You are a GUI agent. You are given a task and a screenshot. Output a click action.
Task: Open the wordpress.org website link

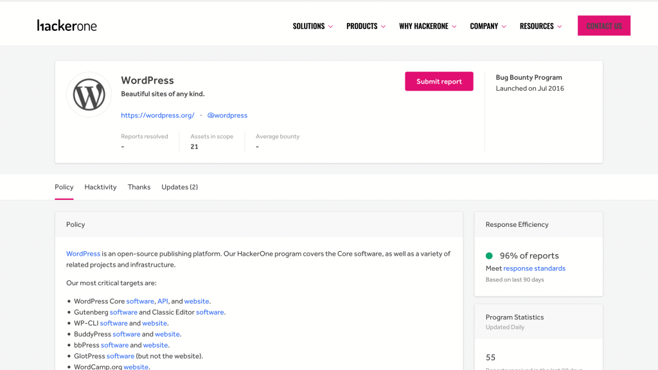(157, 116)
